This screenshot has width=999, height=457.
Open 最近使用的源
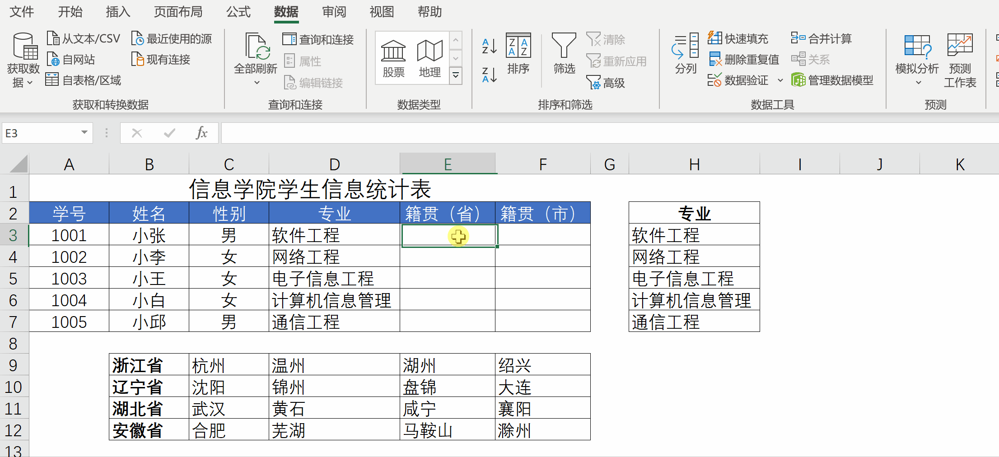[x=172, y=39]
